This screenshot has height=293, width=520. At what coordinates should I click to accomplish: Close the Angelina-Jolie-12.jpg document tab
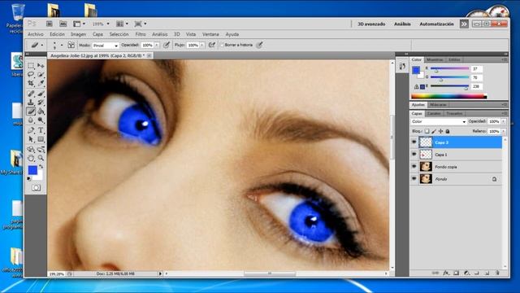click(149, 55)
